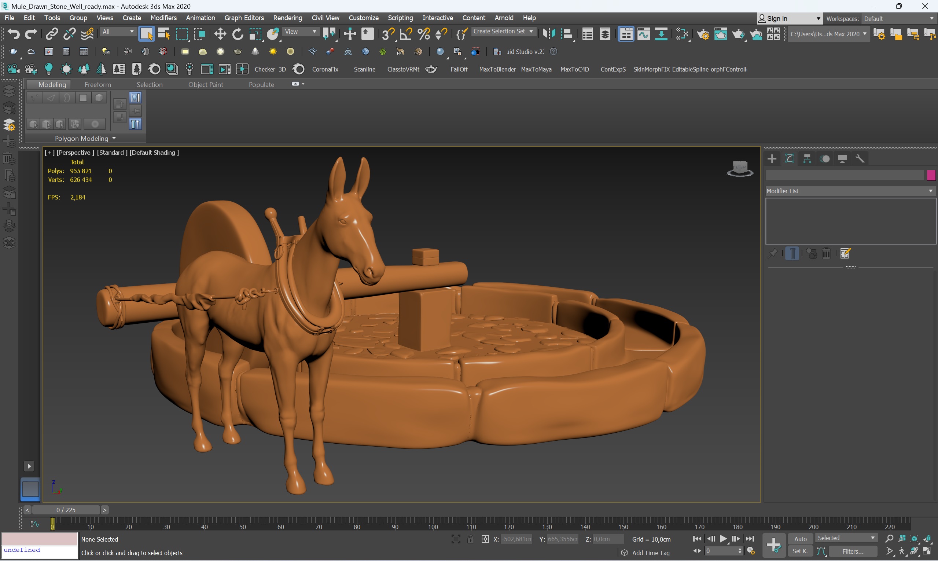The image size is (938, 561).
Task: Open the Hierarchy panel tab
Action: pos(807,159)
